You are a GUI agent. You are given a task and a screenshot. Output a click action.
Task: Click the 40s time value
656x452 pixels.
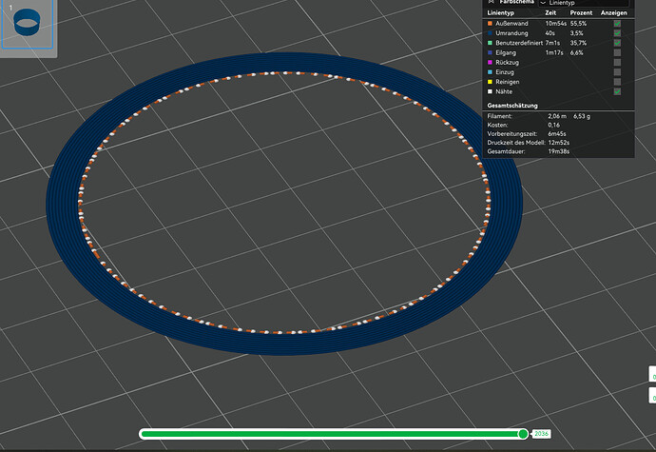pyautogui.click(x=550, y=33)
